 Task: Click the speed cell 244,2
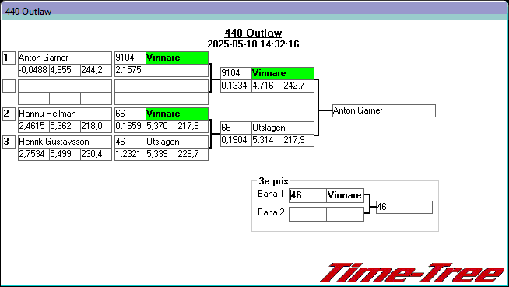(x=96, y=70)
